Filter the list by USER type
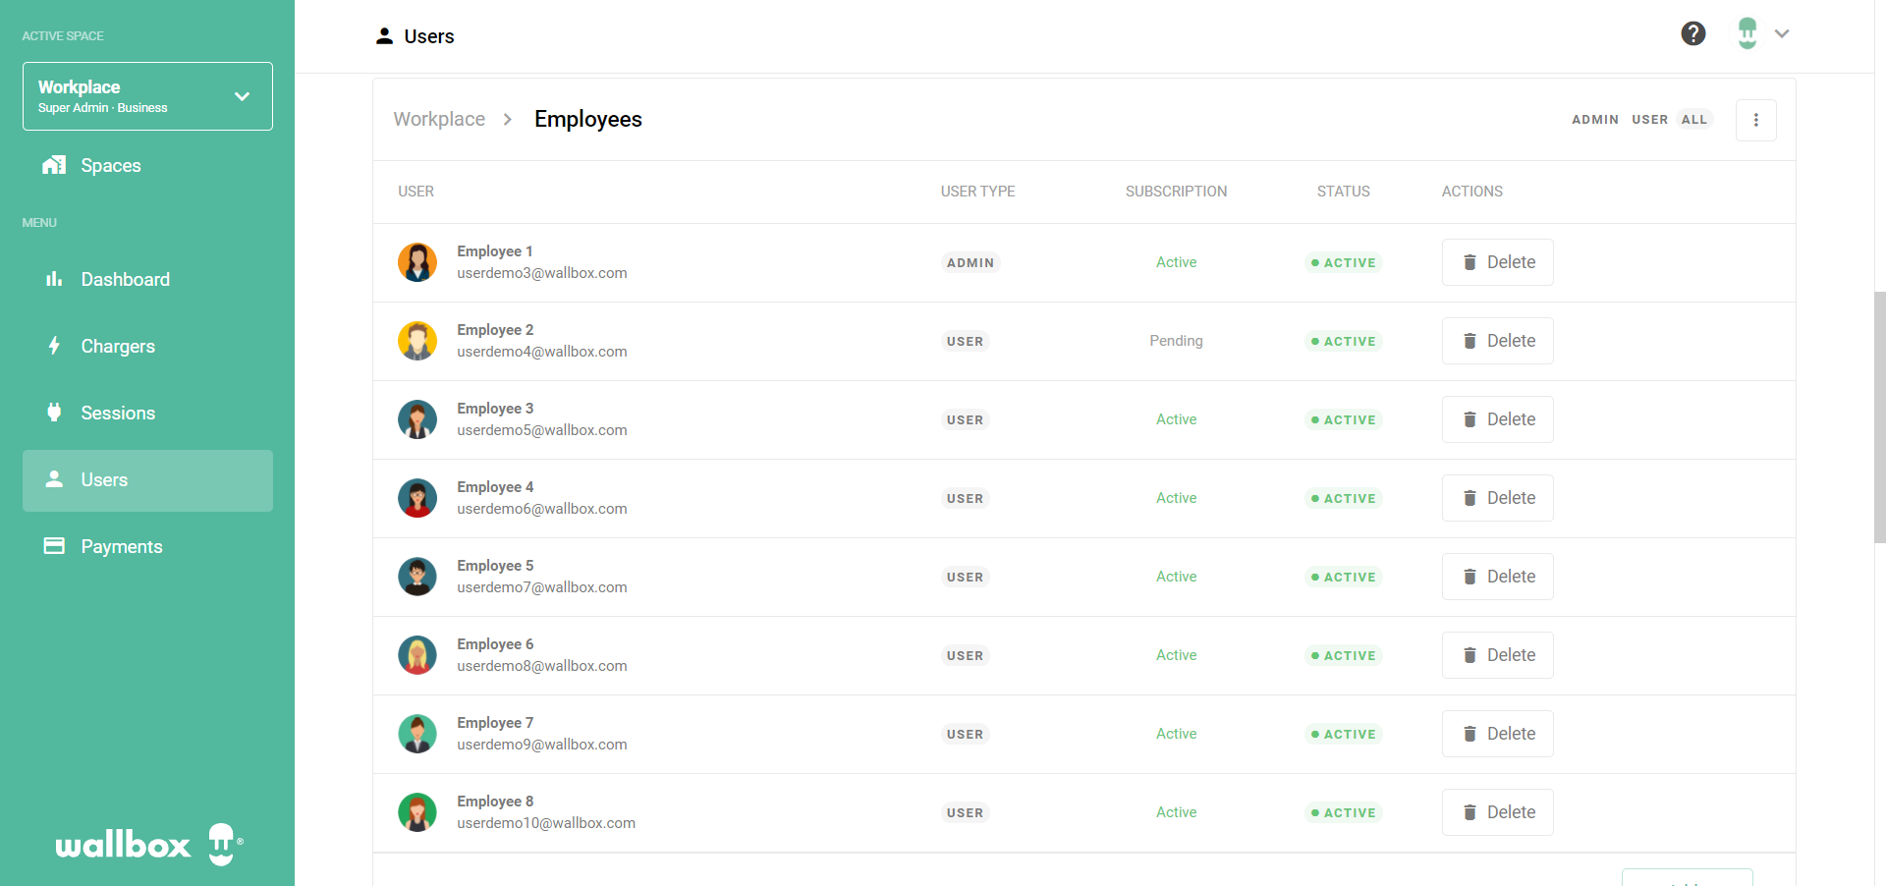 click(x=1649, y=120)
